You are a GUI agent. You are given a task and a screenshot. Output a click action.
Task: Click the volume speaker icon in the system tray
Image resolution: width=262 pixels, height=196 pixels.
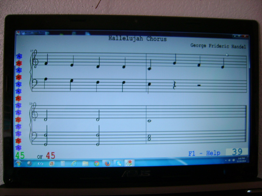(x=230, y=160)
